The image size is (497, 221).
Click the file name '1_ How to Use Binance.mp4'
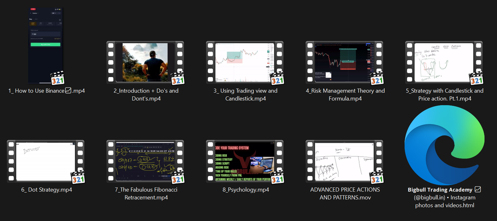tap(46, 91)
